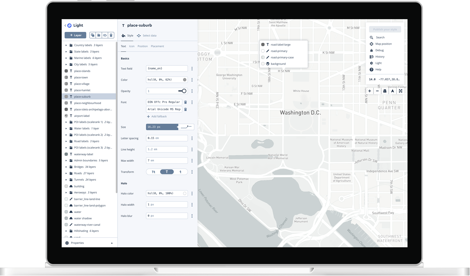Click Add fallback font link
The image size is (470, 276).
click(157, 116)
